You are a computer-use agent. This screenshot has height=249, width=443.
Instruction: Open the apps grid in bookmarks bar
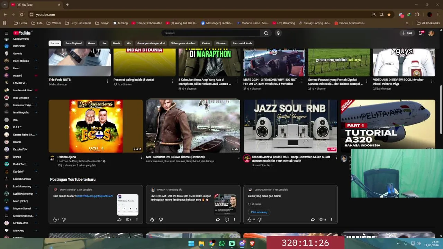[x=4, y=23]
